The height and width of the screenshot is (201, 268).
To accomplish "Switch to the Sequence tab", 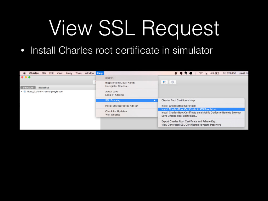I will point(44,87).
